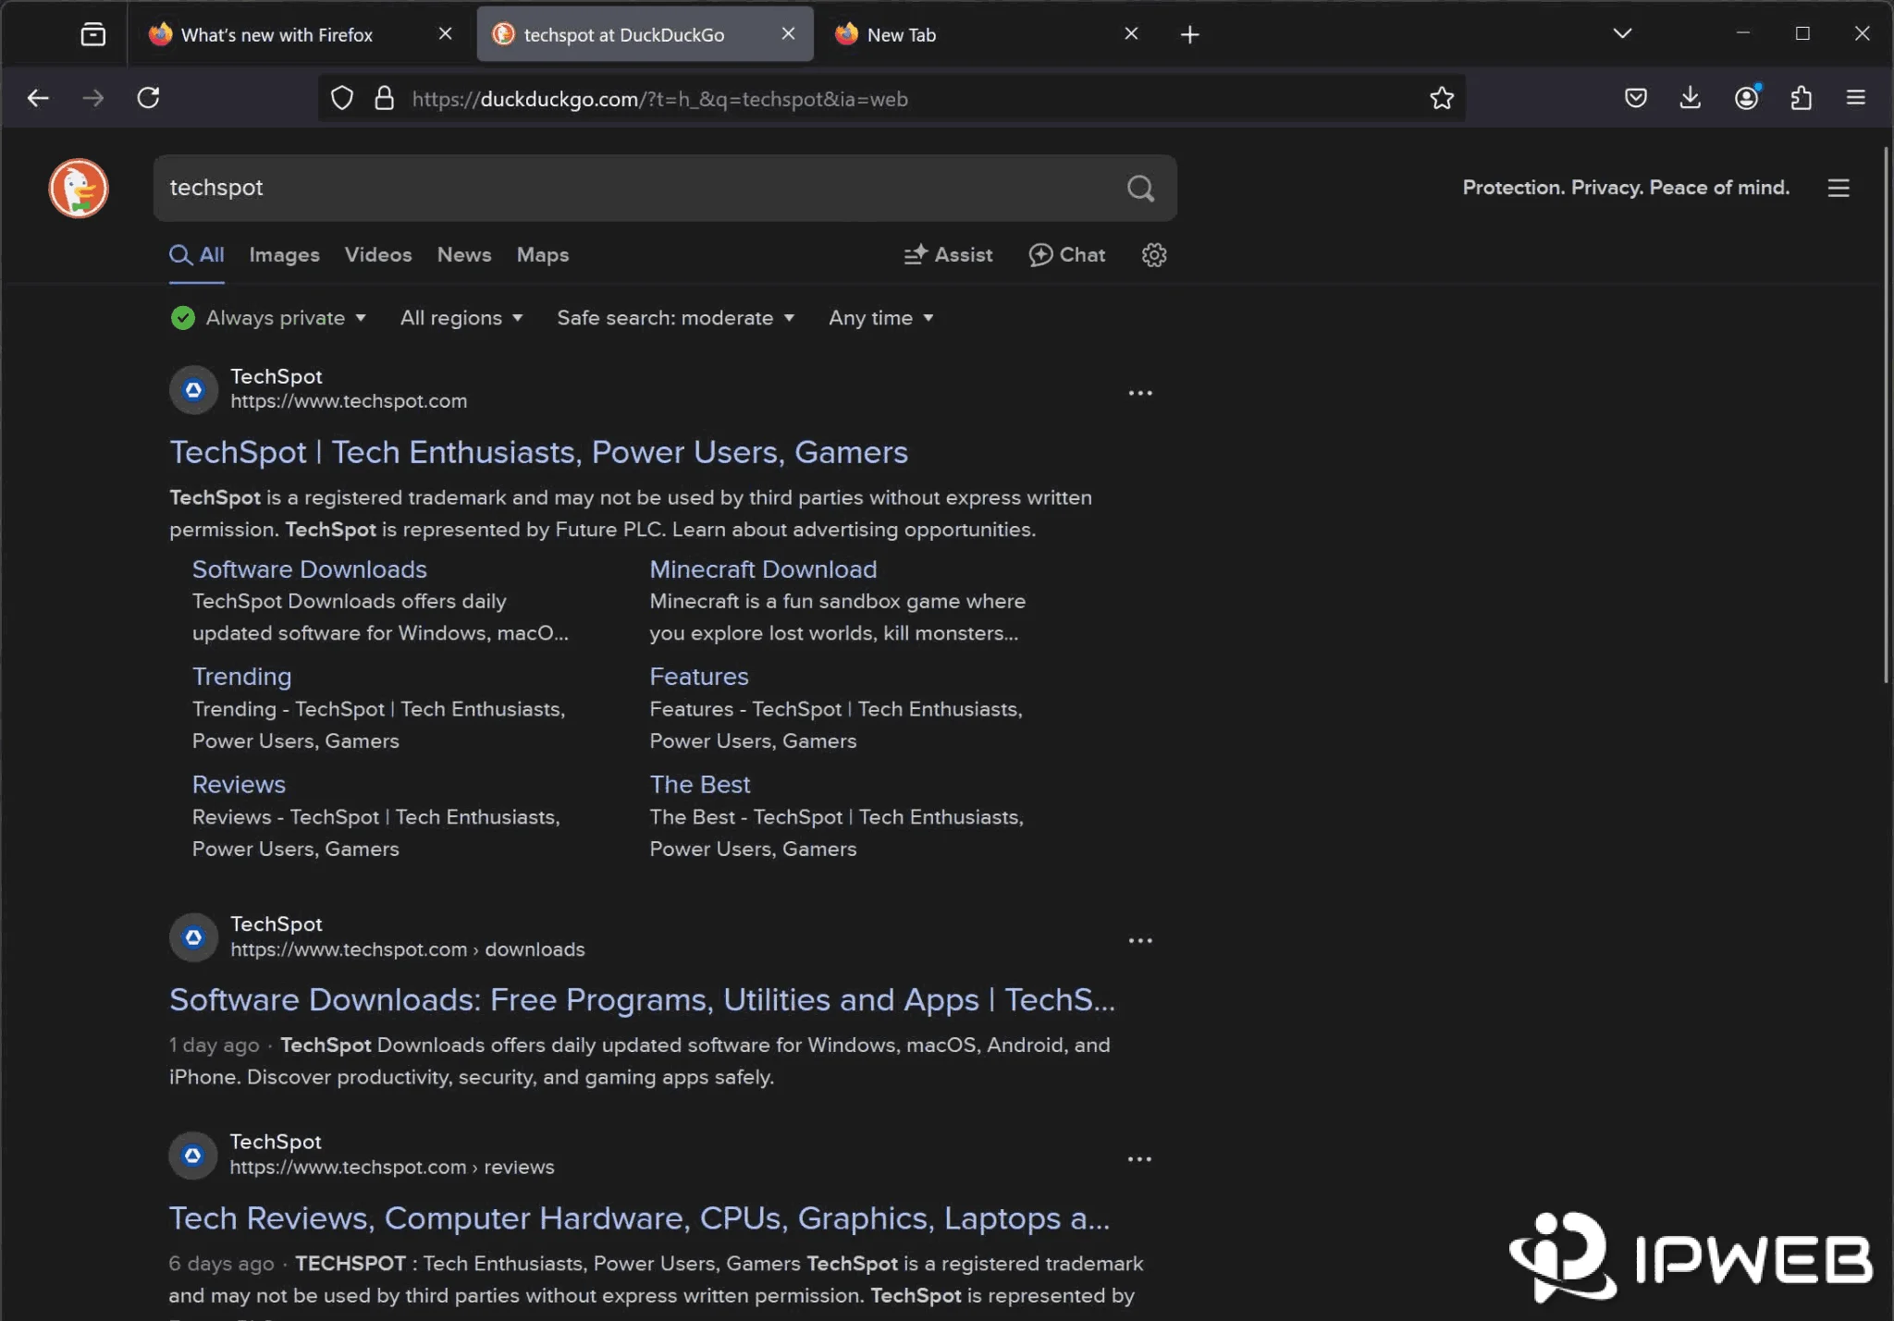Open the Software Downloads sitelink
This screenshot has height=1321, width=1894.
[x=310, y=569]
